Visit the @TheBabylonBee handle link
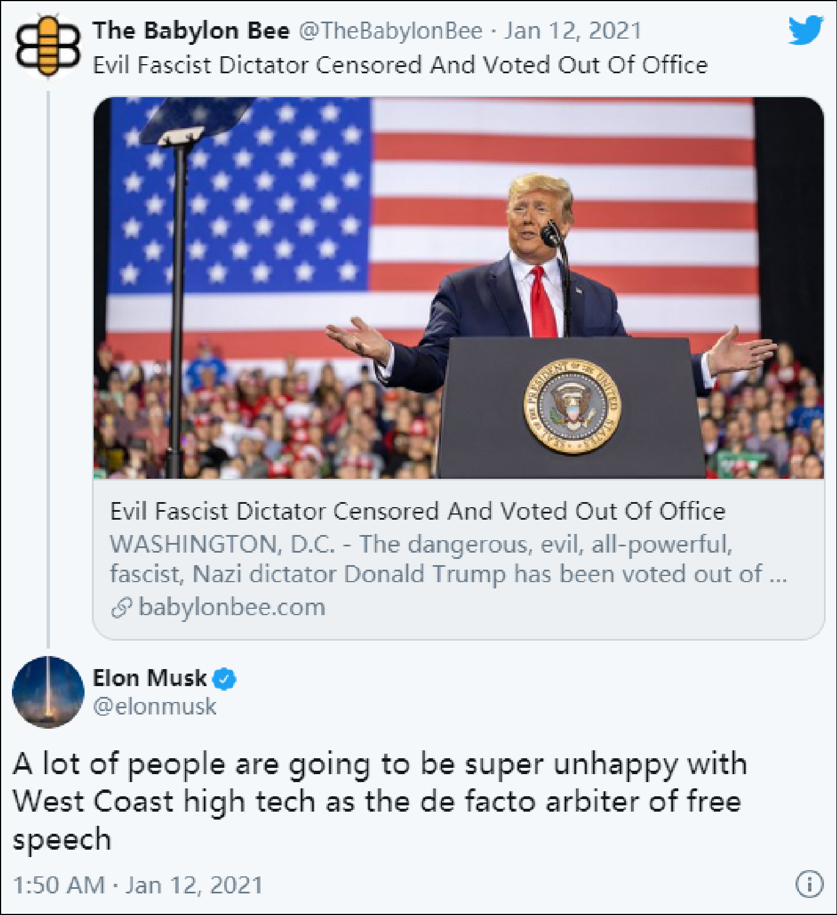 point(390,31)
